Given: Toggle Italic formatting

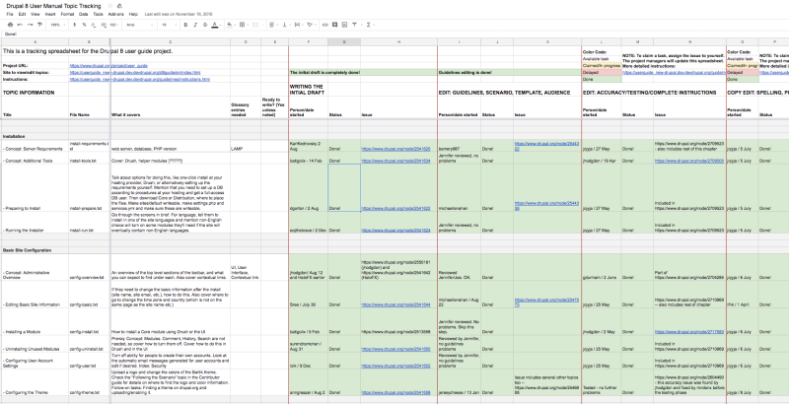Looking at the screenshot, I should [x=195, y=25].
